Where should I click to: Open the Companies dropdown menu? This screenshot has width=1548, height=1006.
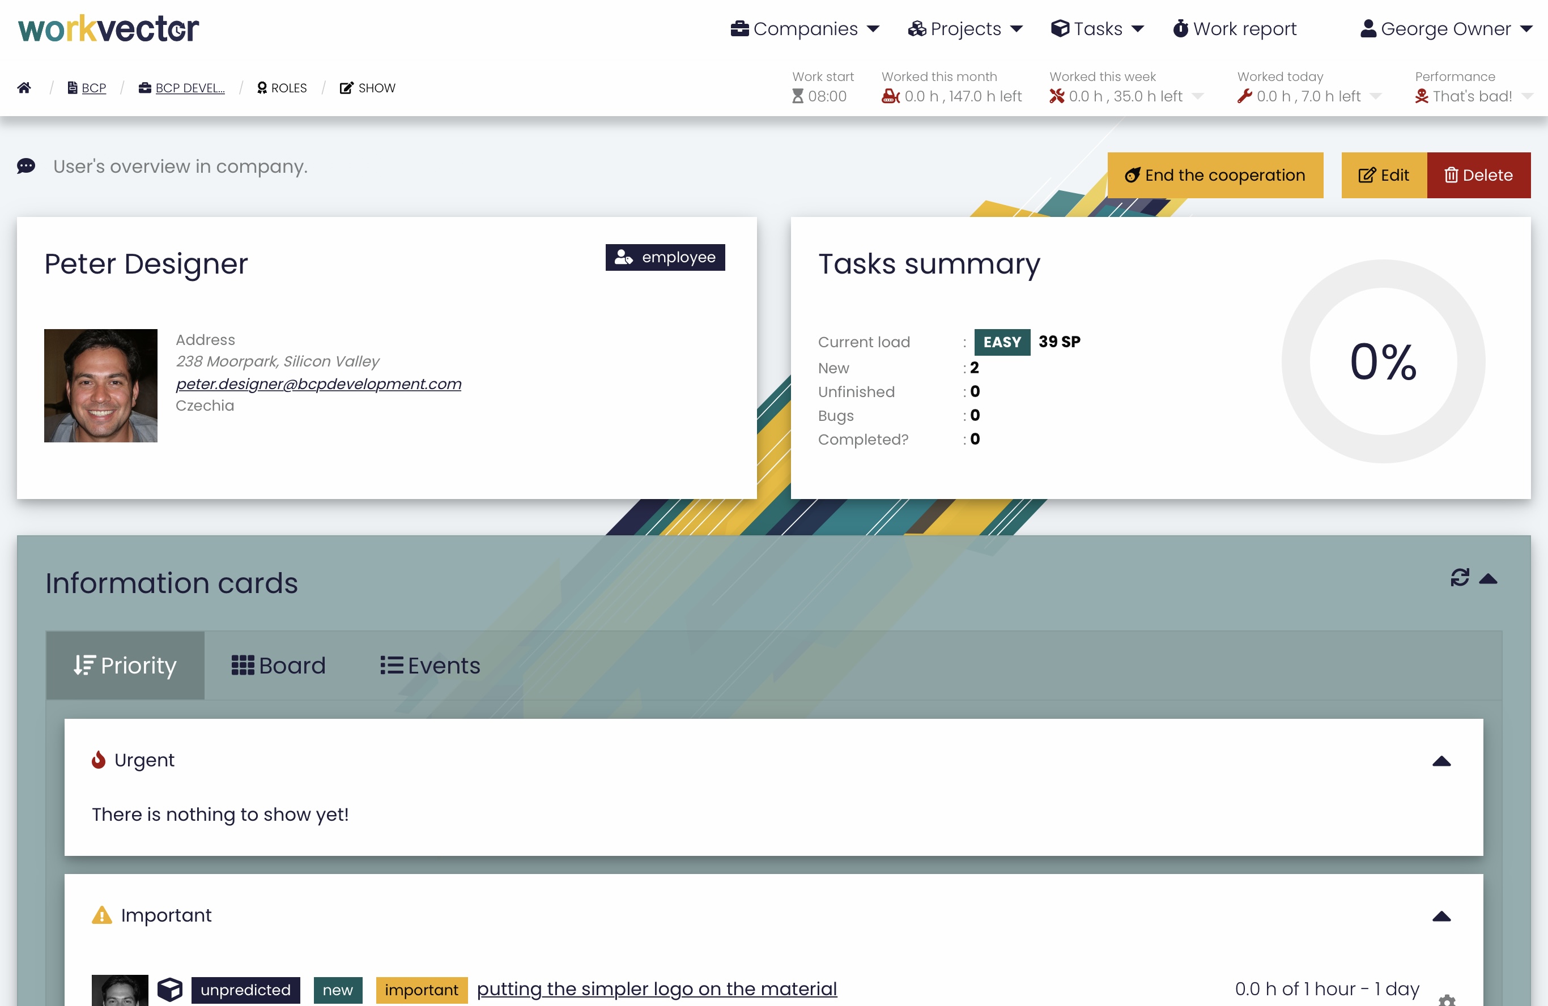click(805, 29)
